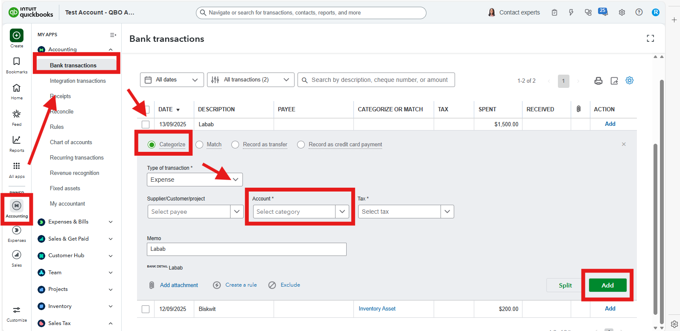Tick the checkbox for the Biskwit transaction

(x=146, y=309)
